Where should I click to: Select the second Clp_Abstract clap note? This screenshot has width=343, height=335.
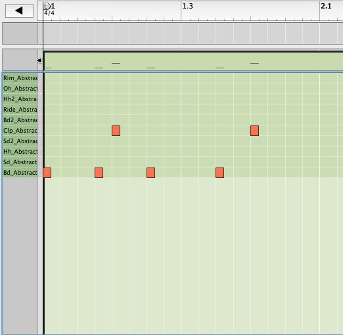254,131
